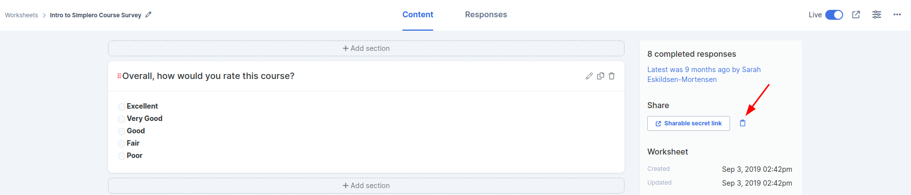Select the Very Good radio option
Screen dimensions: 911x195
tap(121, 119)
